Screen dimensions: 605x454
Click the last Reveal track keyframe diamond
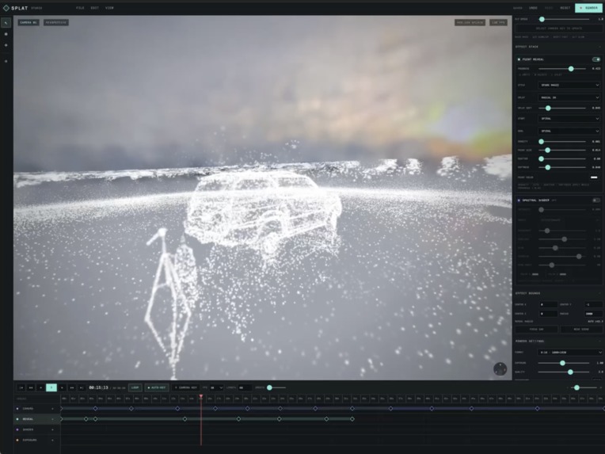352,419
